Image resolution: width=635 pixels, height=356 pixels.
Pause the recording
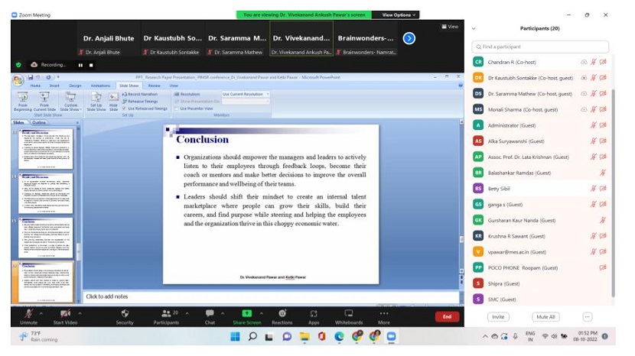(80, 65)
